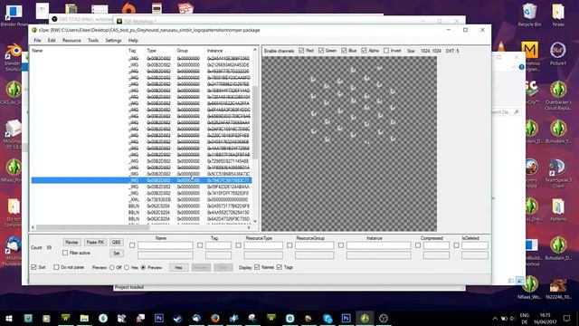Tick the Instance filter checkbox
Image resolution: width=579 pixels, height=326 pixels.
pos(341,245)
